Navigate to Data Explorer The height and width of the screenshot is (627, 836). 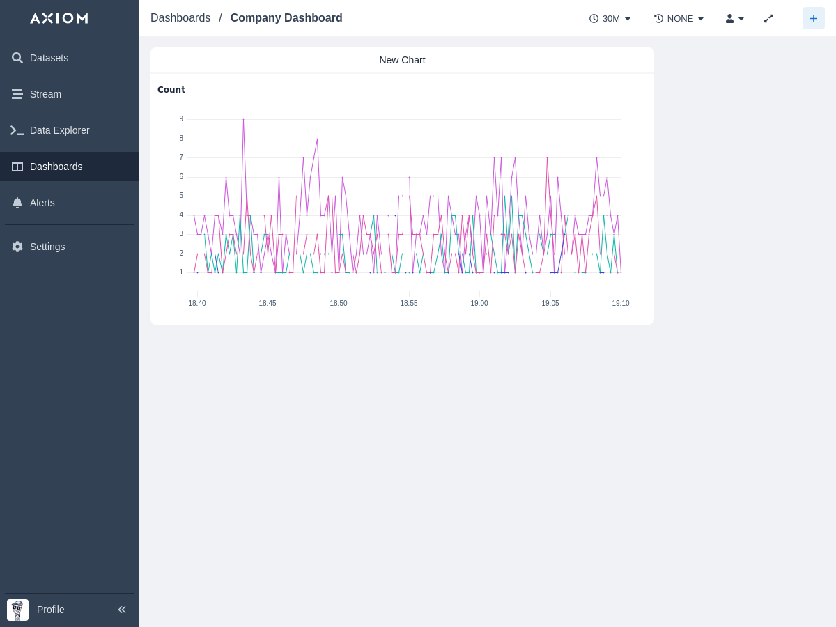coord(59,130)
